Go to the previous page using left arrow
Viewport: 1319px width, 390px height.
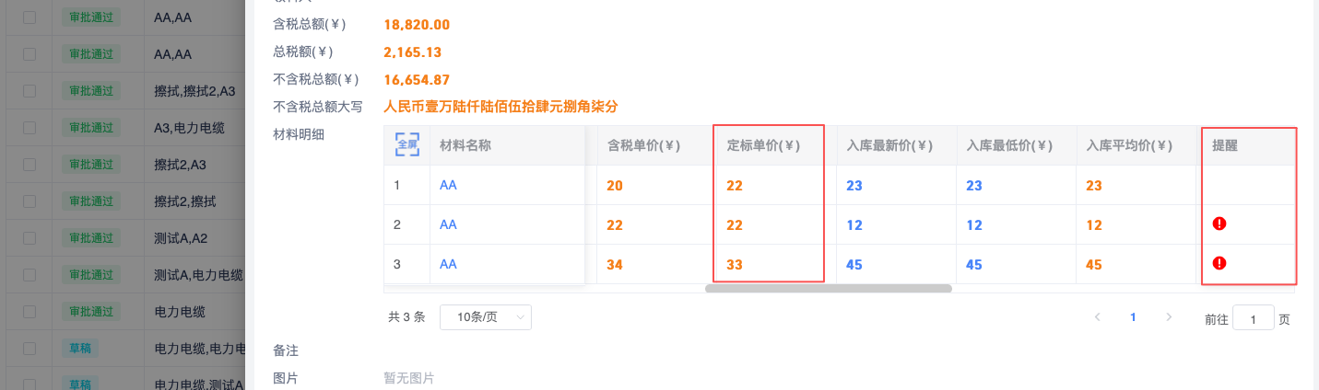coord(1097,317)
